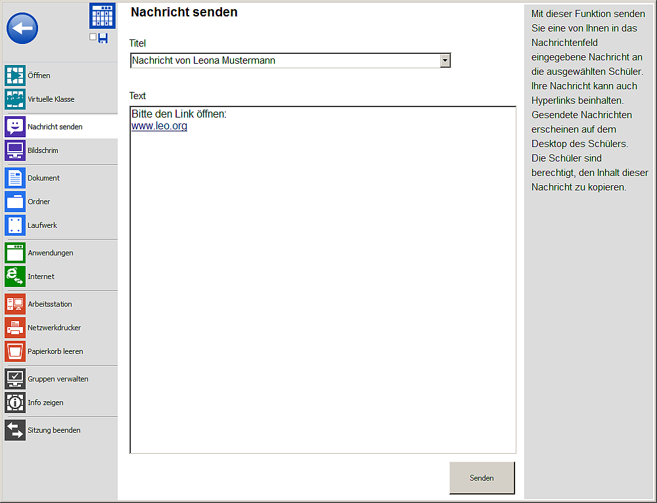Show info via Info zeigen

tap(15, 403)
